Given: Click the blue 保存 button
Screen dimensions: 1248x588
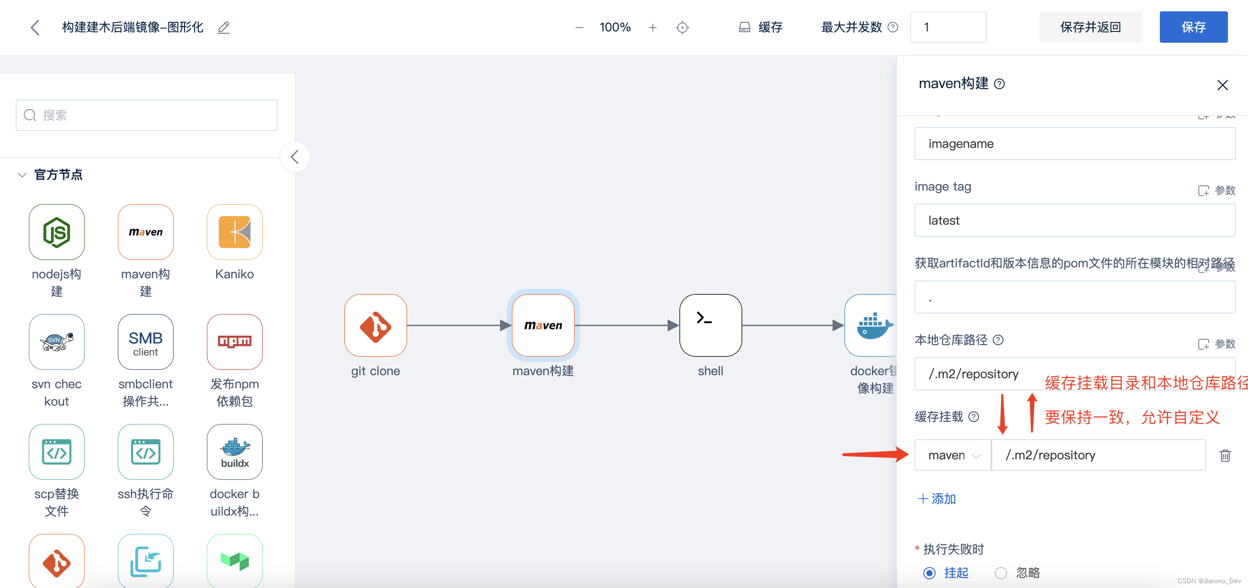Looking at the screenshot, I should [x=1193, y=27].
